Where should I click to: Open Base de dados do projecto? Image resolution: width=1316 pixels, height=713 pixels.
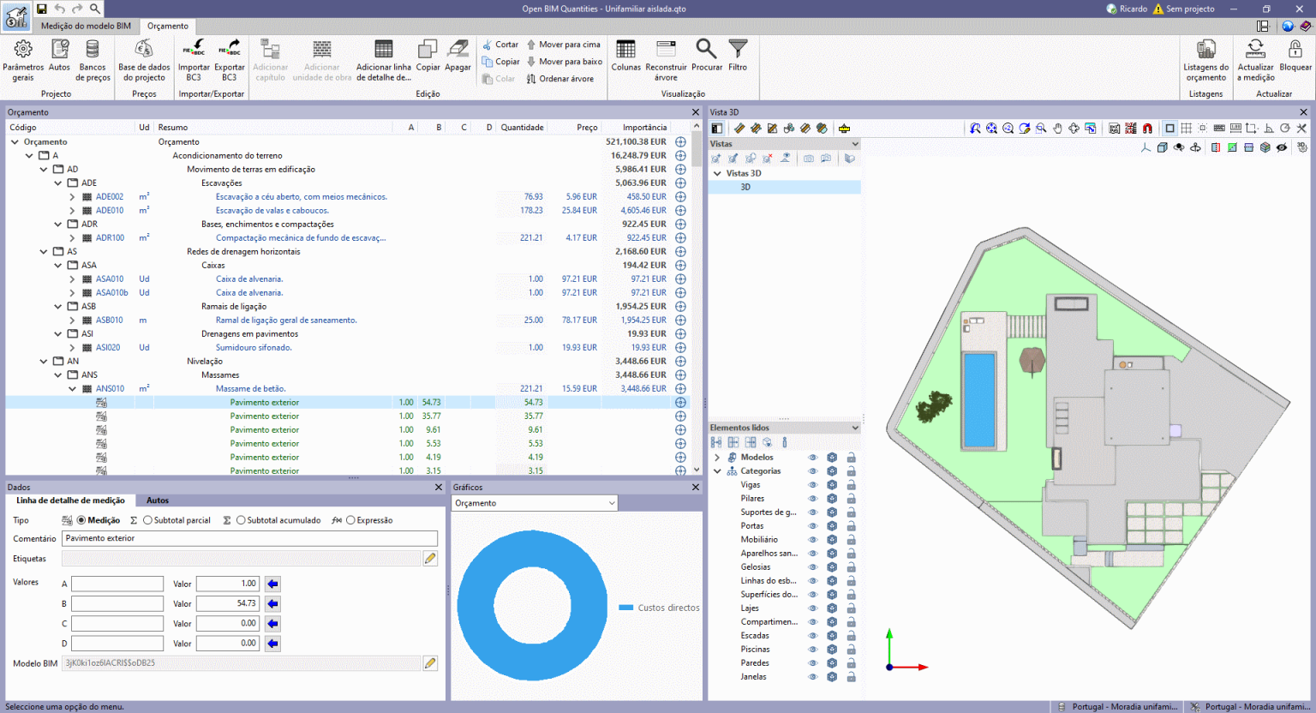[x=144, y=60]
